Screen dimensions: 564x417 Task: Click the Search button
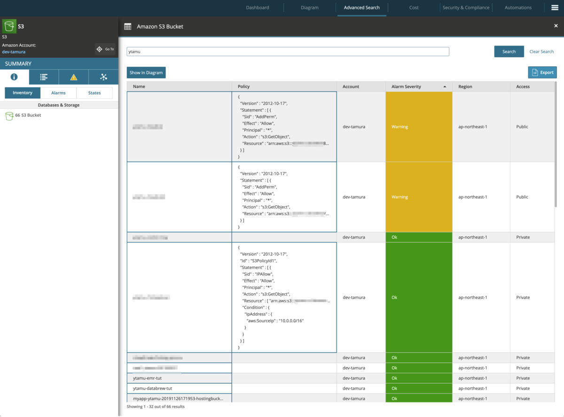click(x=509, y=52)
